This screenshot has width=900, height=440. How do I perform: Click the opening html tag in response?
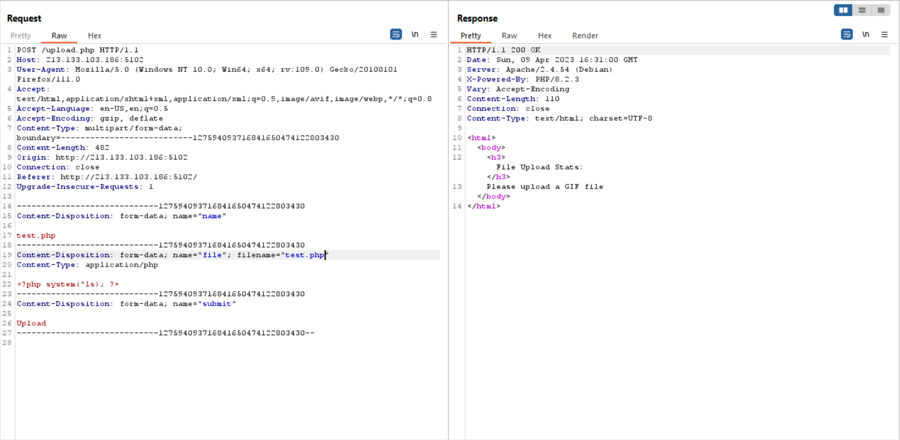pyautogui.click(x=481, y=138)
